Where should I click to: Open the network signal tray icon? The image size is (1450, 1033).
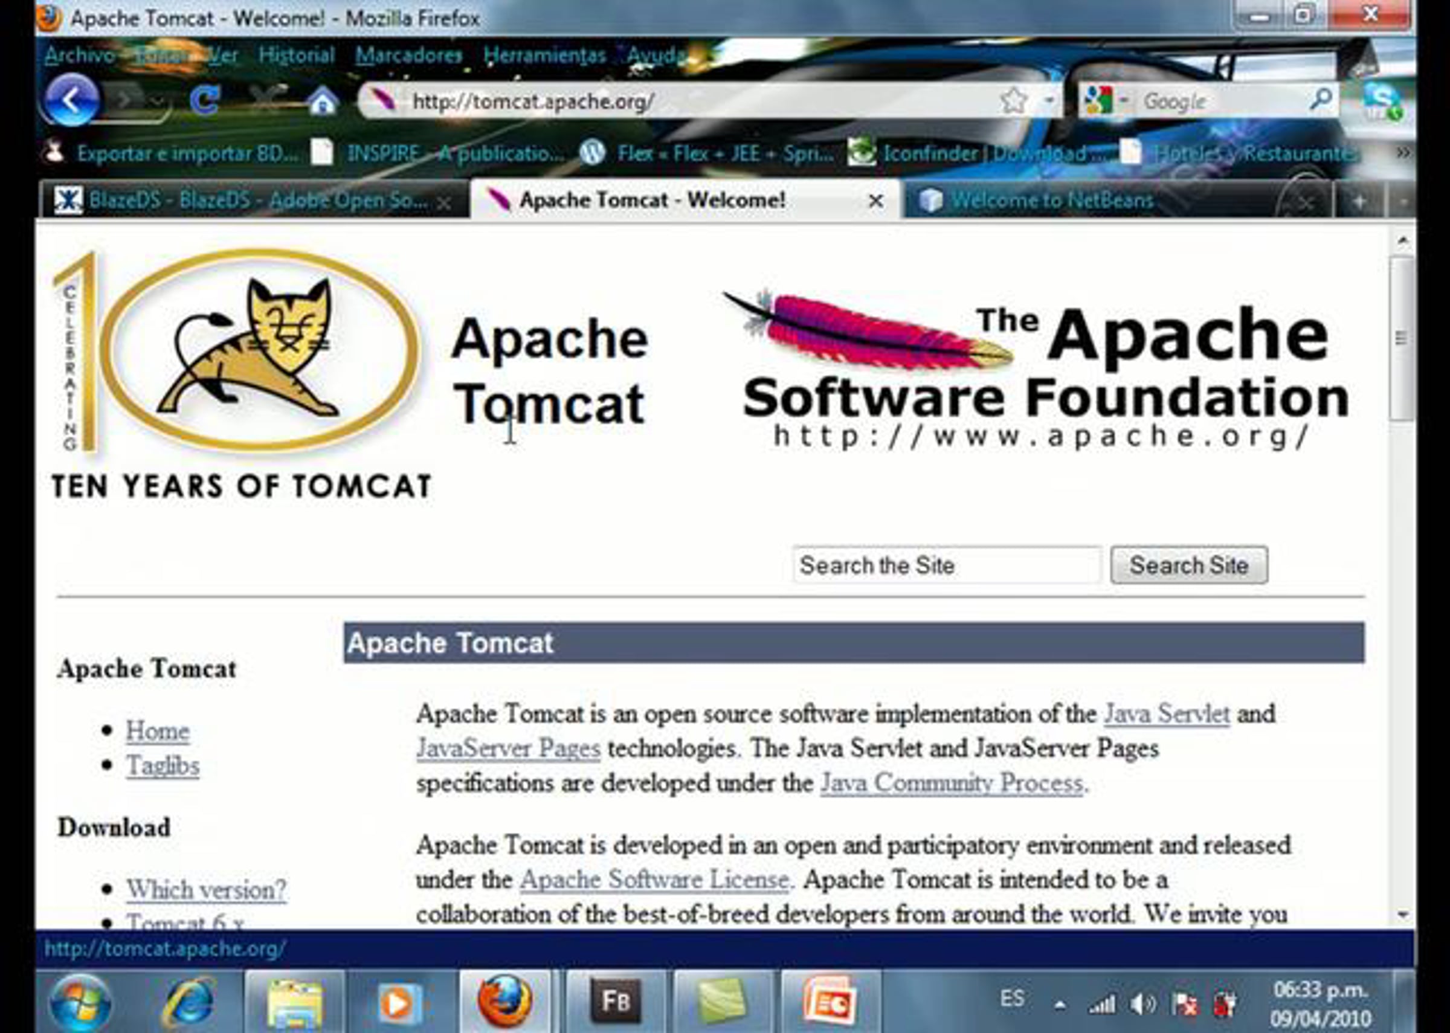pos(1101,1005)
